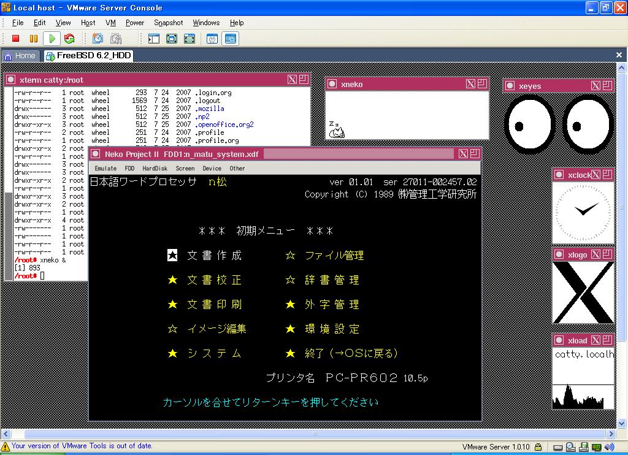Open the View menu
This screenshot has width=628, height=455.
(x=63, y=23)
